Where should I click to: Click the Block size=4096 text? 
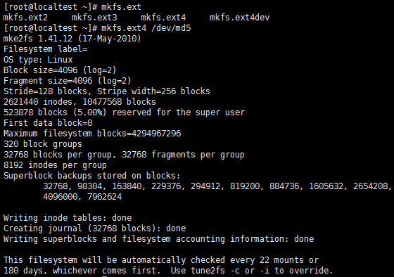point(41,70)
